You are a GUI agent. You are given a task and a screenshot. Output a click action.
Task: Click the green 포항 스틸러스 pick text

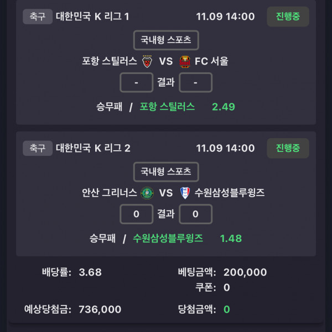click(x=167, y=107)
